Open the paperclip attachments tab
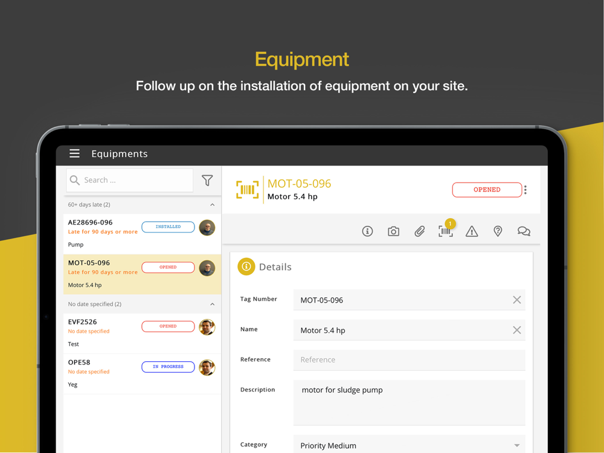Viewport: 604px width, 453px height. coord(420,231)
